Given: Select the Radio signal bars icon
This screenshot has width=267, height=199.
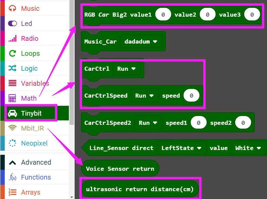Looking at the screenshot, I should pyautogui.click(x=13, y=38).
